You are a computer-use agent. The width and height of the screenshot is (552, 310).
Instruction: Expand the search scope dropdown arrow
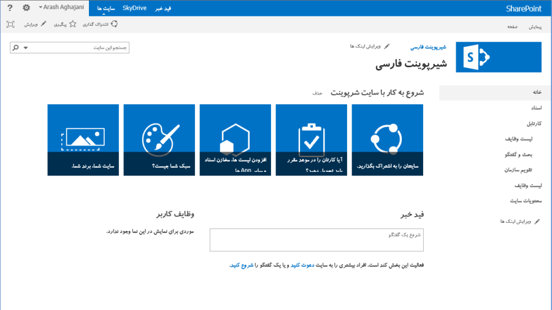(x=26, y=47)
